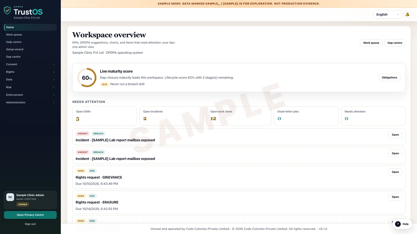Viewport: 417px width, 234px height.
Task: Click the Open Privacy Centre button
Action: point(30,215)
